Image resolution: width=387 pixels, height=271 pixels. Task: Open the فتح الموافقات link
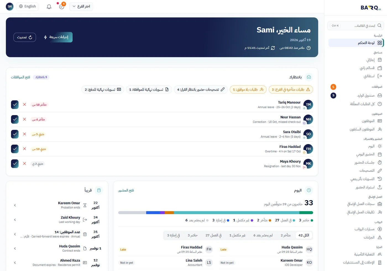tap(20, 77)
